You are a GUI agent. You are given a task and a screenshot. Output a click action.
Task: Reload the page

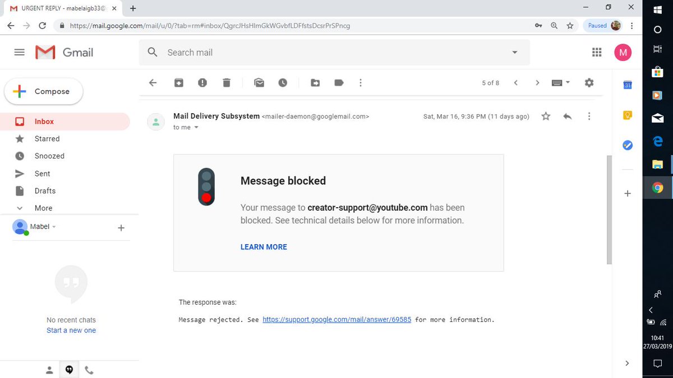click(x=42, y=26)
